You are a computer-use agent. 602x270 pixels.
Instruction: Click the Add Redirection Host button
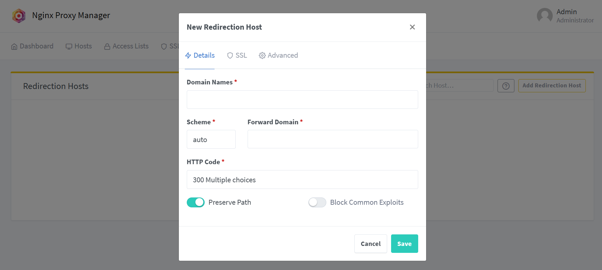pyautogui.click(x=552, y=85)
